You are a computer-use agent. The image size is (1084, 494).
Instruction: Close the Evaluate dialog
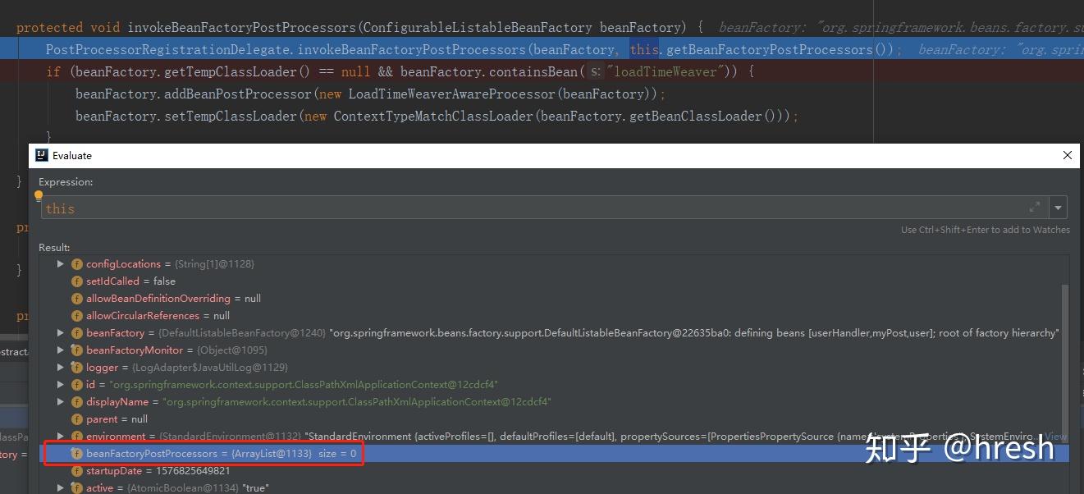coord(1067,155)
